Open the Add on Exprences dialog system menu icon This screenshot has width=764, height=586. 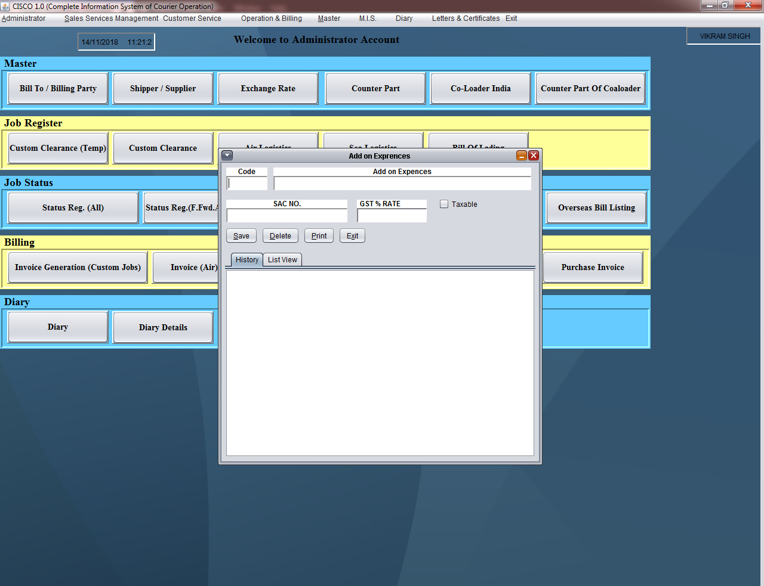point(227,156)
